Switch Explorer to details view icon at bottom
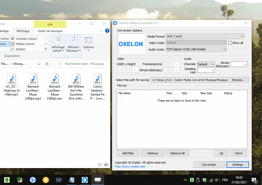This screenshot has width=262, height=185. point(100,165)
